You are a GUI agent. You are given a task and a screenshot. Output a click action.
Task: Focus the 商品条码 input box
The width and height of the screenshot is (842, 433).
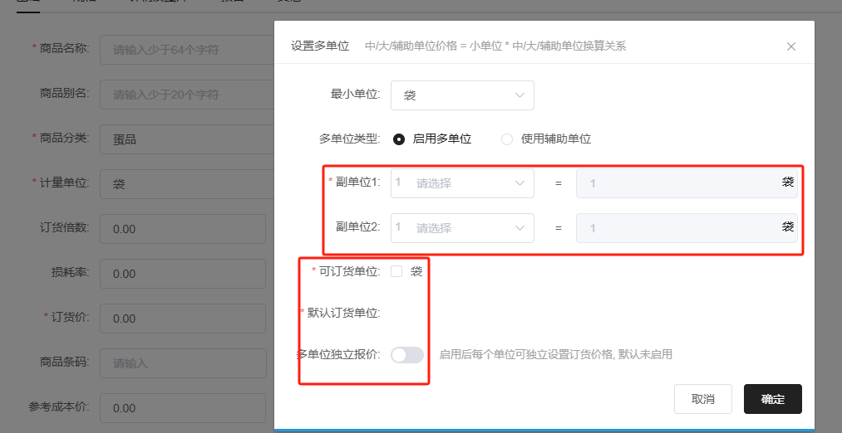click(182, 363)
